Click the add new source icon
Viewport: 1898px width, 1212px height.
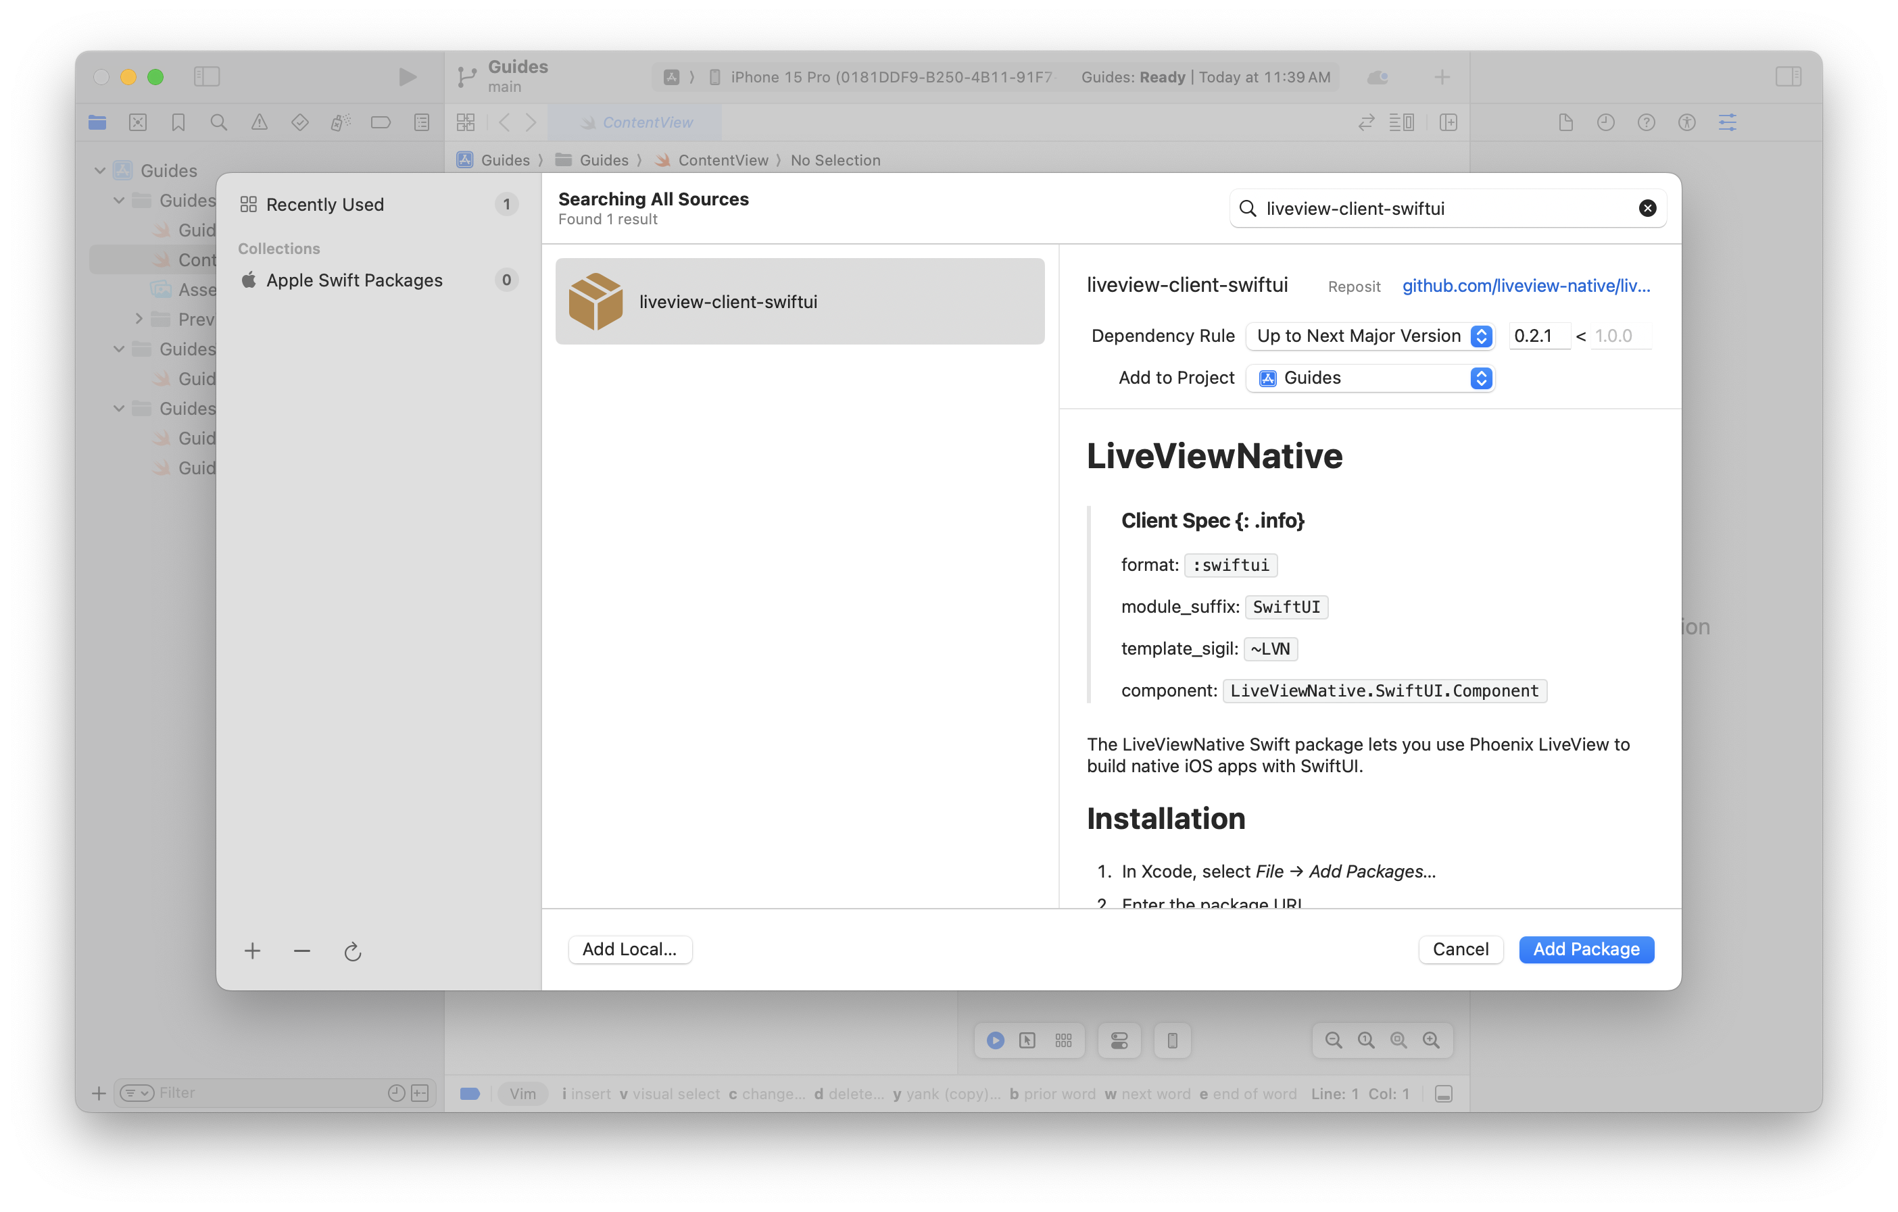(x=253, y=951)
